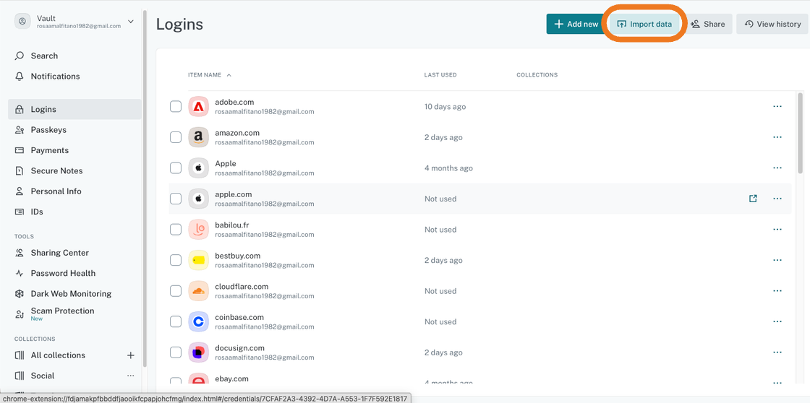Click the Collections column header
The height and width of the screenshot is (403, 810).
click(537, 75)
